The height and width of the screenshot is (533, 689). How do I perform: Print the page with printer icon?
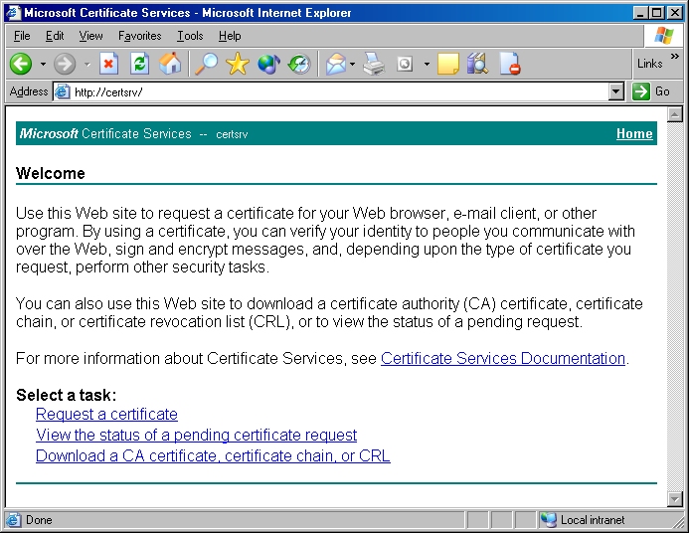click(x=374, y=65)
